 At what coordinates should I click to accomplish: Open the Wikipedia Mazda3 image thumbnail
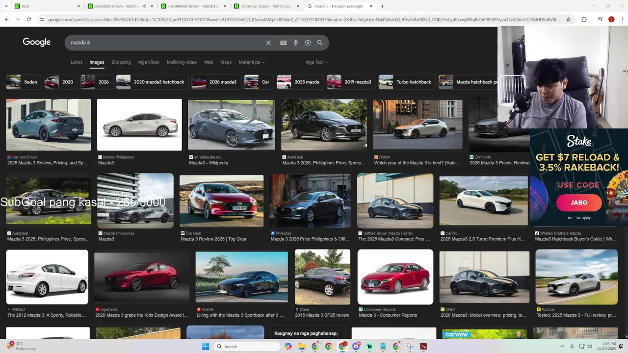pyautogui.click(x=232, y=125)
